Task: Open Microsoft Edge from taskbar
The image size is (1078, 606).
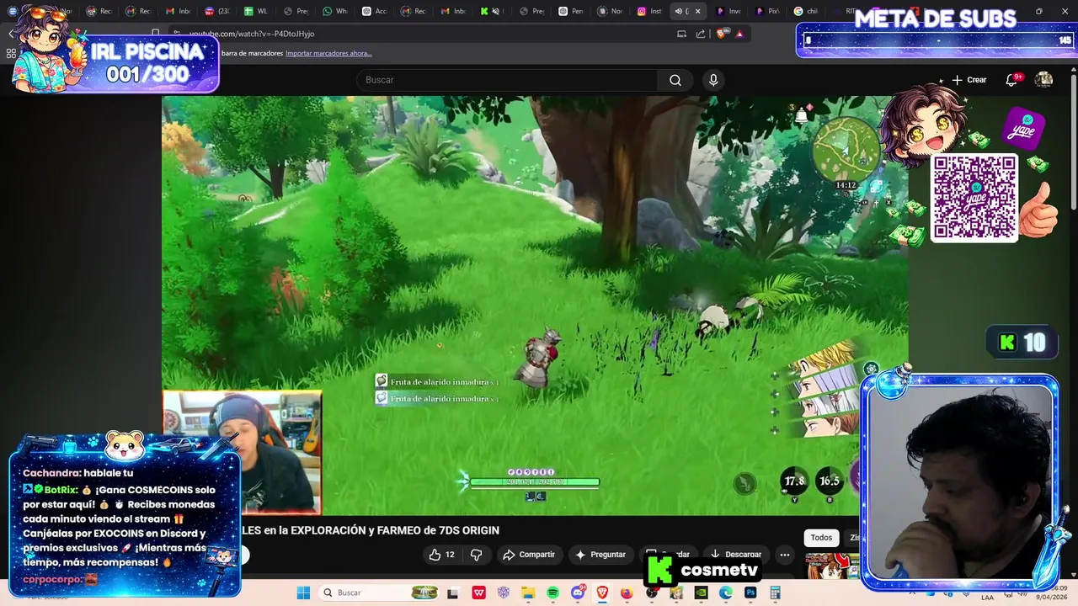Action: tap(725, 593)
